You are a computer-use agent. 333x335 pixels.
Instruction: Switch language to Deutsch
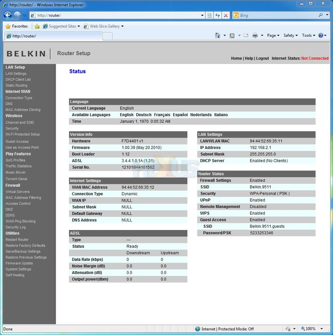[144, 115]
